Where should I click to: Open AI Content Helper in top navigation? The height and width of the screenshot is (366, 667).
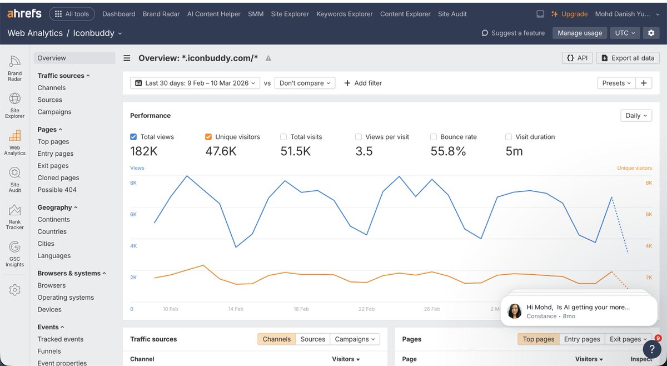(x=214, y=14)
